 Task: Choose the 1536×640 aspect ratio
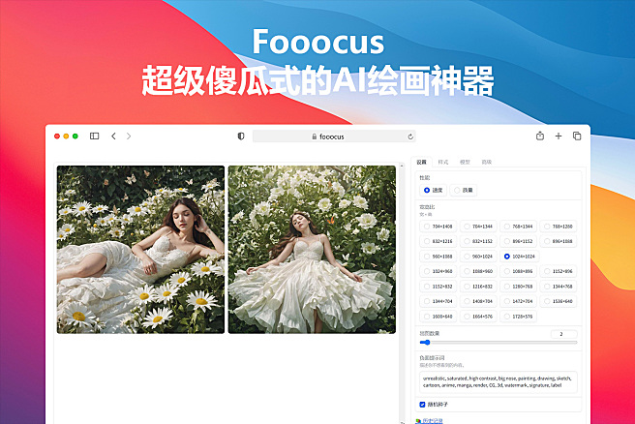point(559,301)
